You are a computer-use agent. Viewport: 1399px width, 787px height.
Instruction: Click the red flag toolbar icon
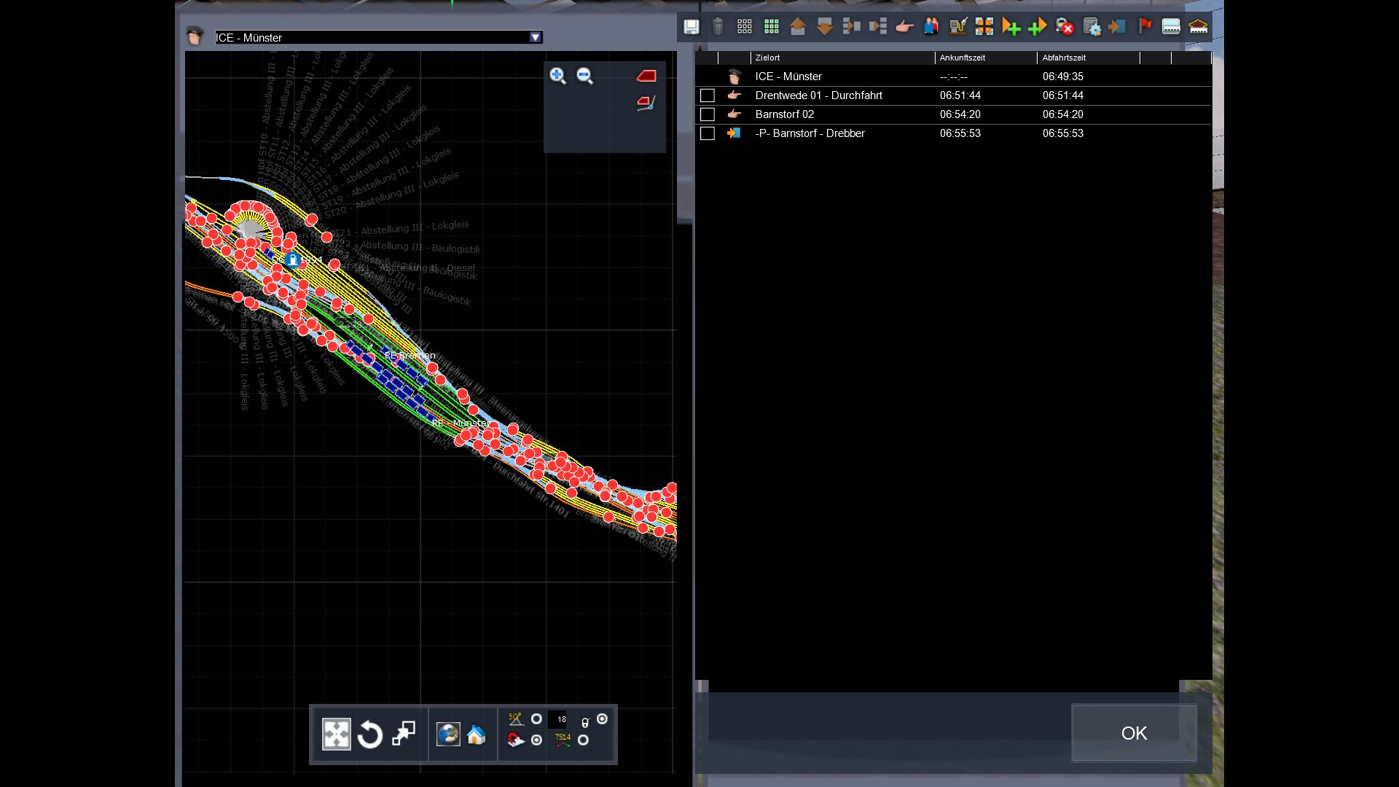[x=1145, y=27]
